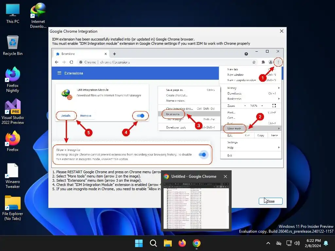Launch Visual Studio 2022 Preview shortcut

click(13, 112)
